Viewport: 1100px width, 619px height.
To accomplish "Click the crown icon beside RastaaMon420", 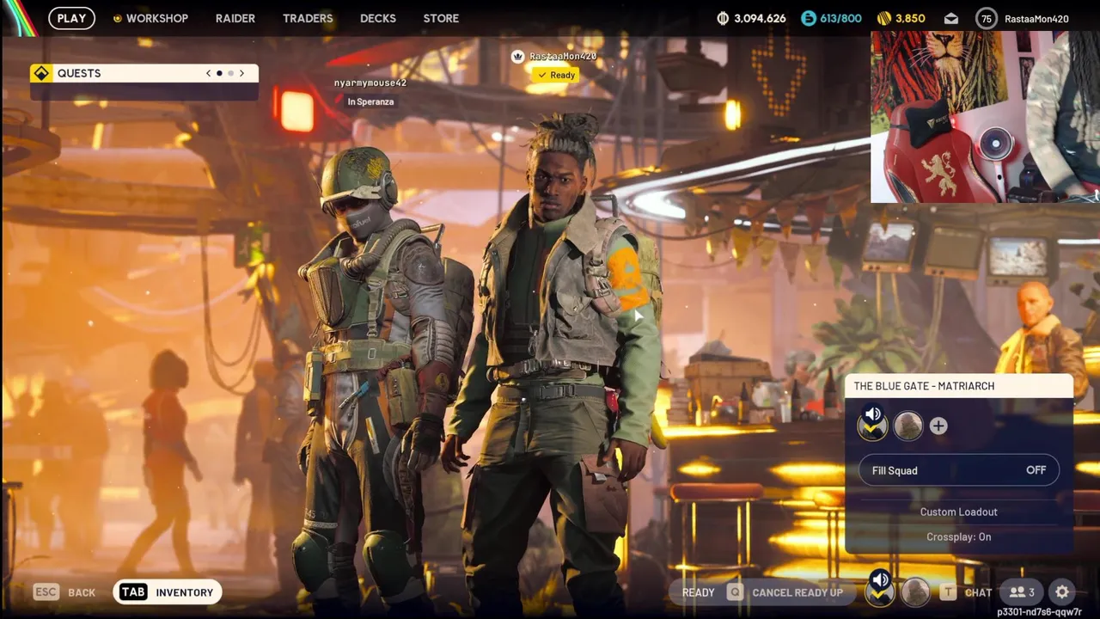I will [x=517, y=56].
